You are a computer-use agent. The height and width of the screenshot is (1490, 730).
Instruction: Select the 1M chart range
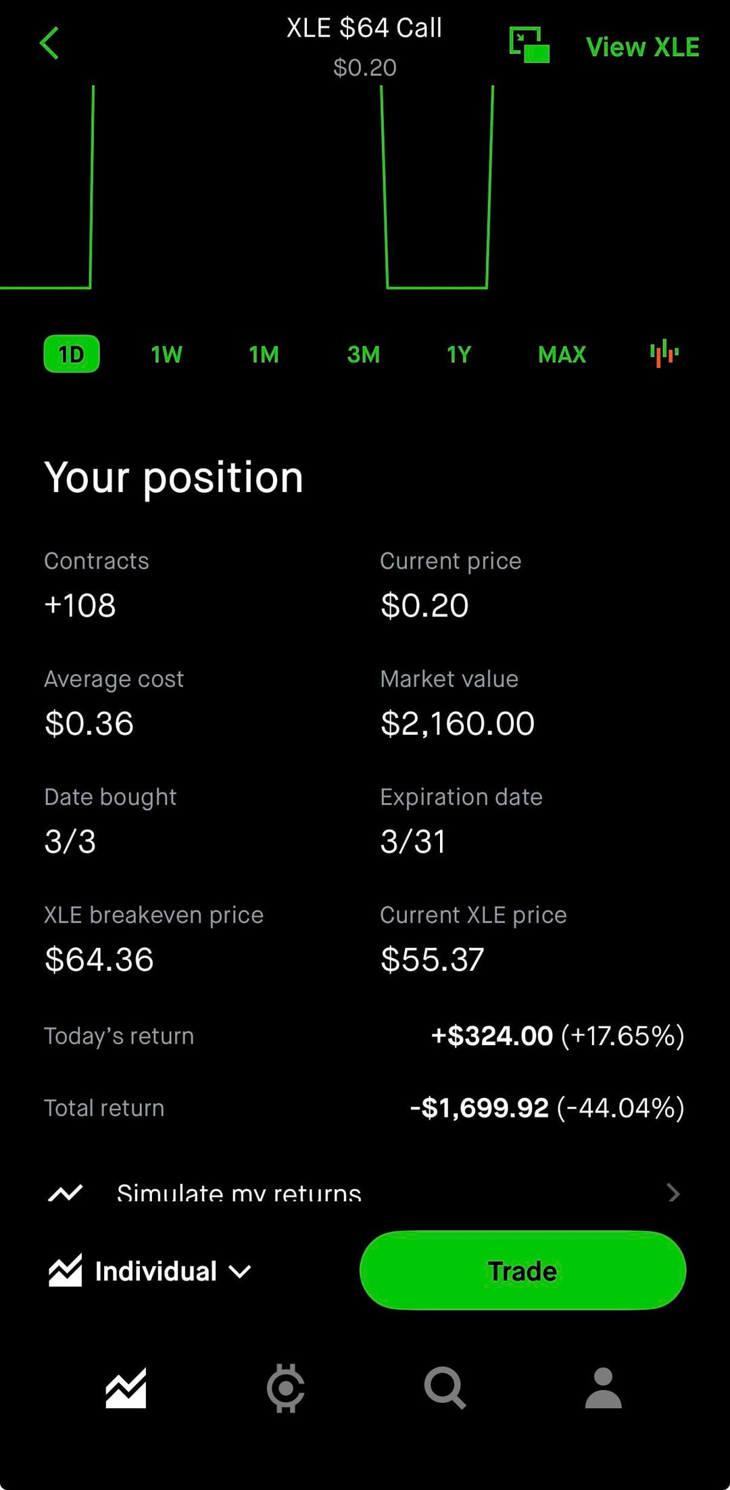(264, 354)
